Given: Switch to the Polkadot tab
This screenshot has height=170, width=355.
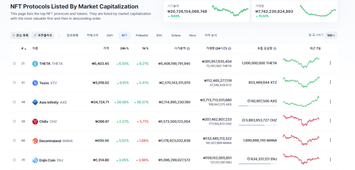Looking at the screenshot, I should click(142, 35).
